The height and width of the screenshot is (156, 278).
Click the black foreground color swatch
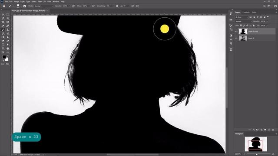[x=4, y=57]
